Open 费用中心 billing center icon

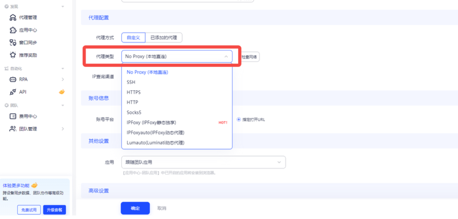(x=13, y=116)
